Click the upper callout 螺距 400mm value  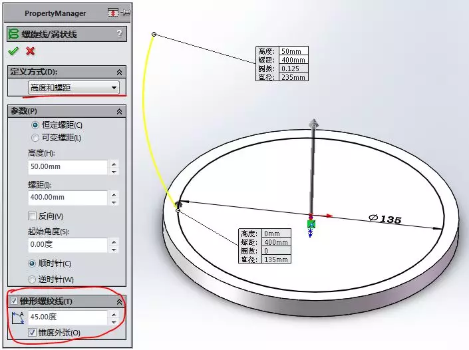click(x=293, y=59)
